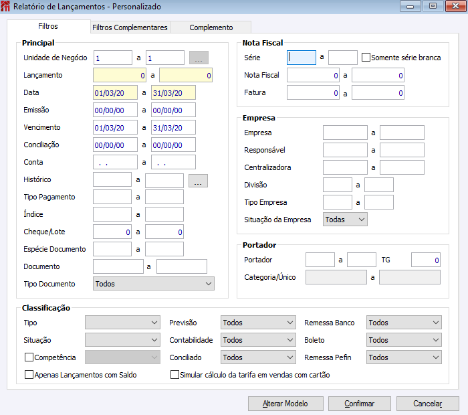The height and width of the screenshot is (415, 468).
Task: Click the browse button beside Unidade de Negócio
Action: tap(199, 58)
